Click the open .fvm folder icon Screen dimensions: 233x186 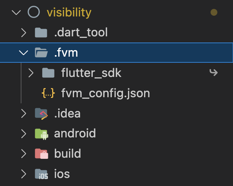click(x=41, y=52)
